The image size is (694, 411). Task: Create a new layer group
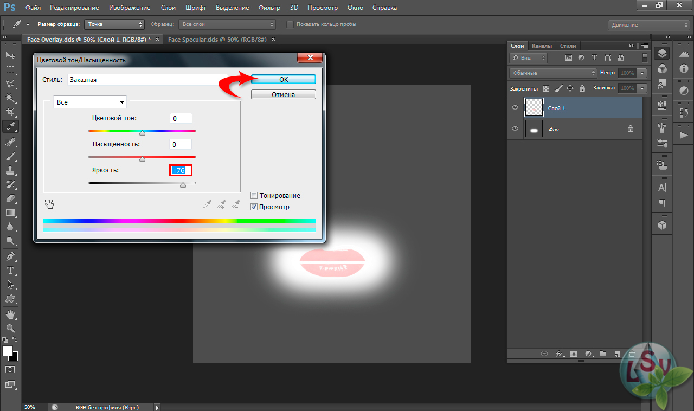point(603,354)
